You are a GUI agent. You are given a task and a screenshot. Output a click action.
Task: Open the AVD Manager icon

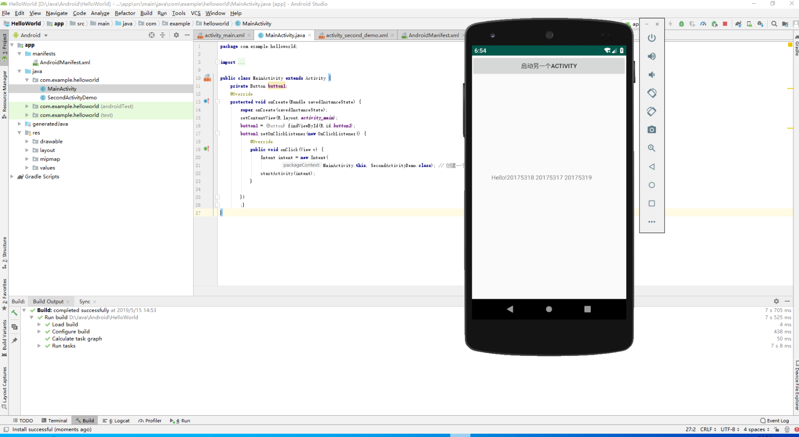(x=749, y=24)
